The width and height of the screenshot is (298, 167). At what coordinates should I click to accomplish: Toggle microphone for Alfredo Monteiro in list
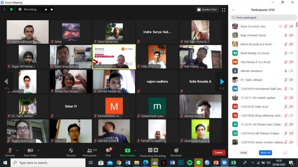coord(286,71)
